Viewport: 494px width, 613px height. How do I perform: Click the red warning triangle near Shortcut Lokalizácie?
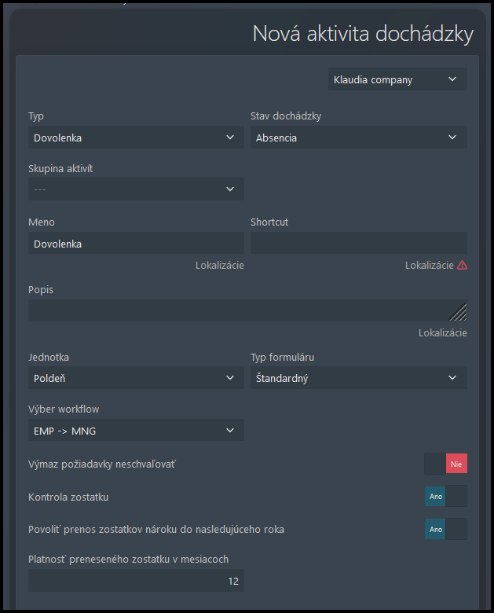coord(463,266)
